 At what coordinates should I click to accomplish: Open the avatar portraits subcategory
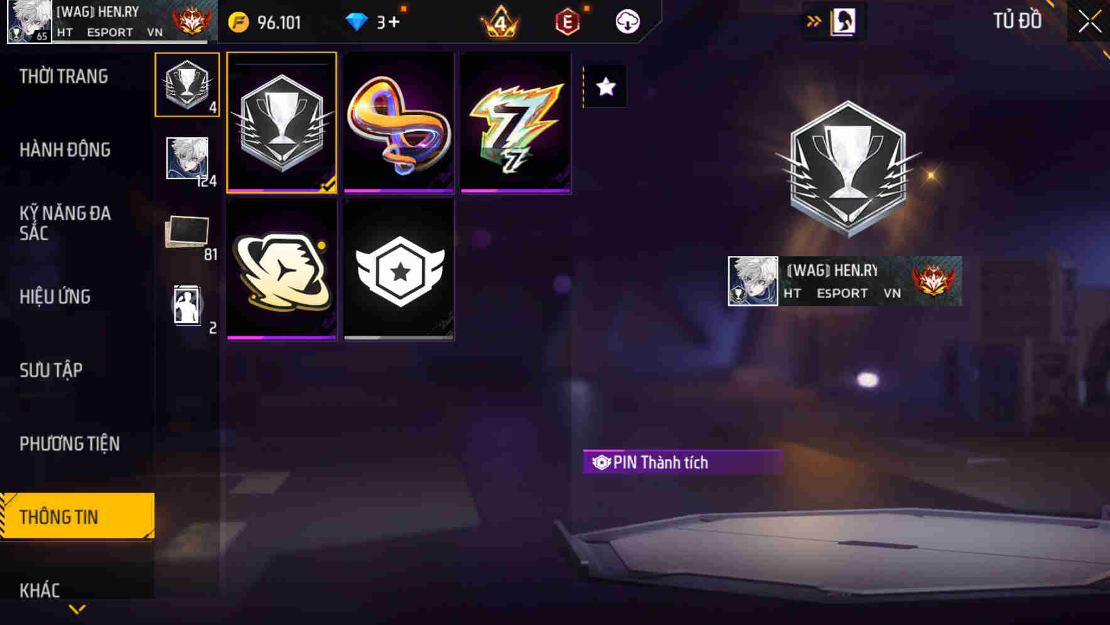click(x=187, y=159)
